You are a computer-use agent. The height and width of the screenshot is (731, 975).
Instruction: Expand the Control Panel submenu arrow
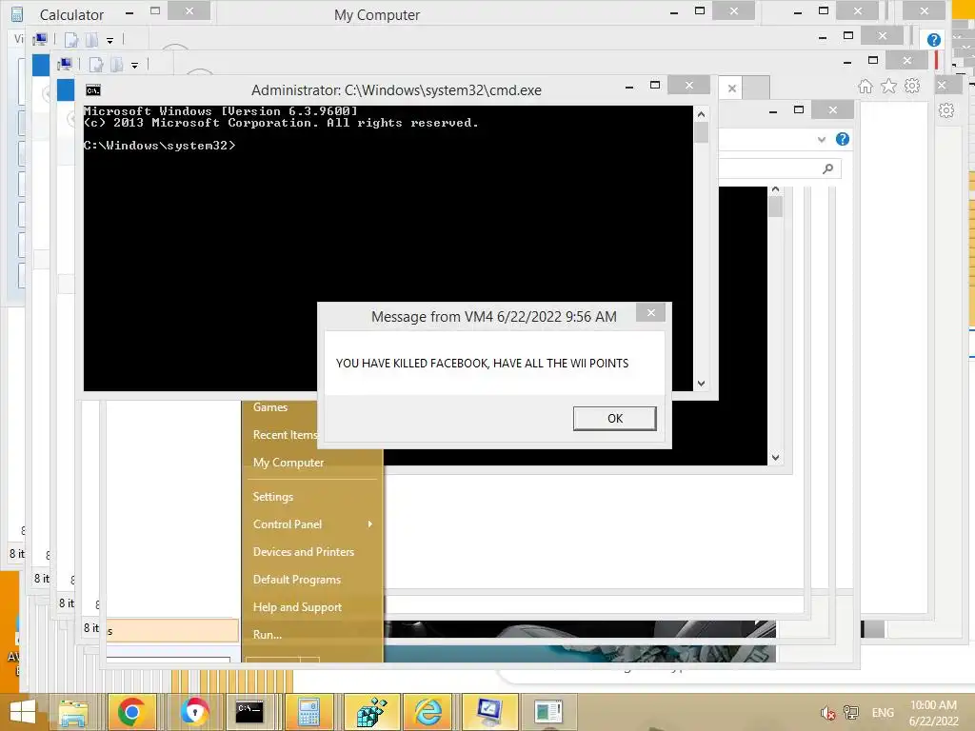click(370, 524)
